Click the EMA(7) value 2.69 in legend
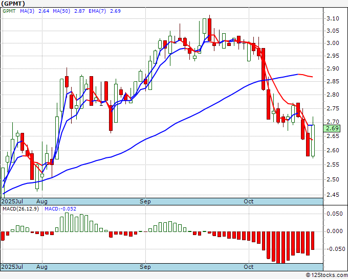This screenshot has height=279, width=348. (x=116, y=11)
